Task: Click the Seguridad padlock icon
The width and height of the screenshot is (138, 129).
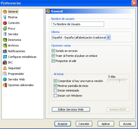Action: click(5, 68)
